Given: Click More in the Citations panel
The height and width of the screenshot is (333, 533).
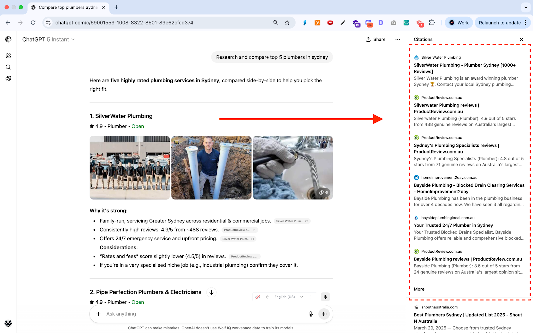Looking at the screenshot, I should (419, 289).
